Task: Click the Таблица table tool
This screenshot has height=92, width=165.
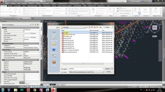Action: 100,13
